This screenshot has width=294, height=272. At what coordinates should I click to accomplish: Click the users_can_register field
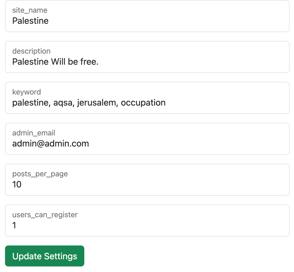pyautogui.click(x=147, y=221)
